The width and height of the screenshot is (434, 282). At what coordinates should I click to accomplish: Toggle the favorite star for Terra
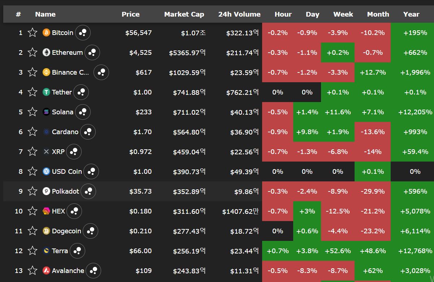(x=32, y=251)
